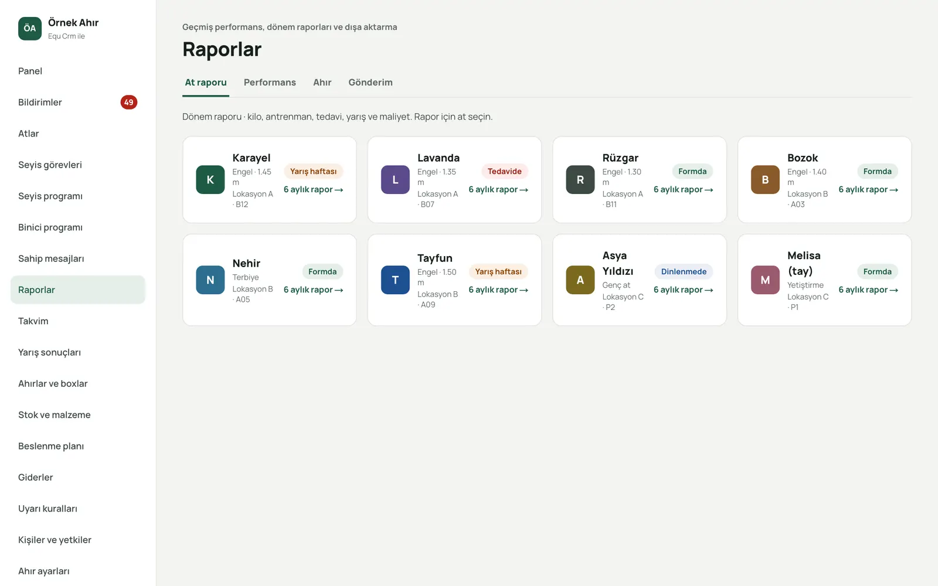Image resolution: width=938 pixels, height=586 pixels.
Task: Open Sahip mesajları page
Action: [x=77, y=258]
